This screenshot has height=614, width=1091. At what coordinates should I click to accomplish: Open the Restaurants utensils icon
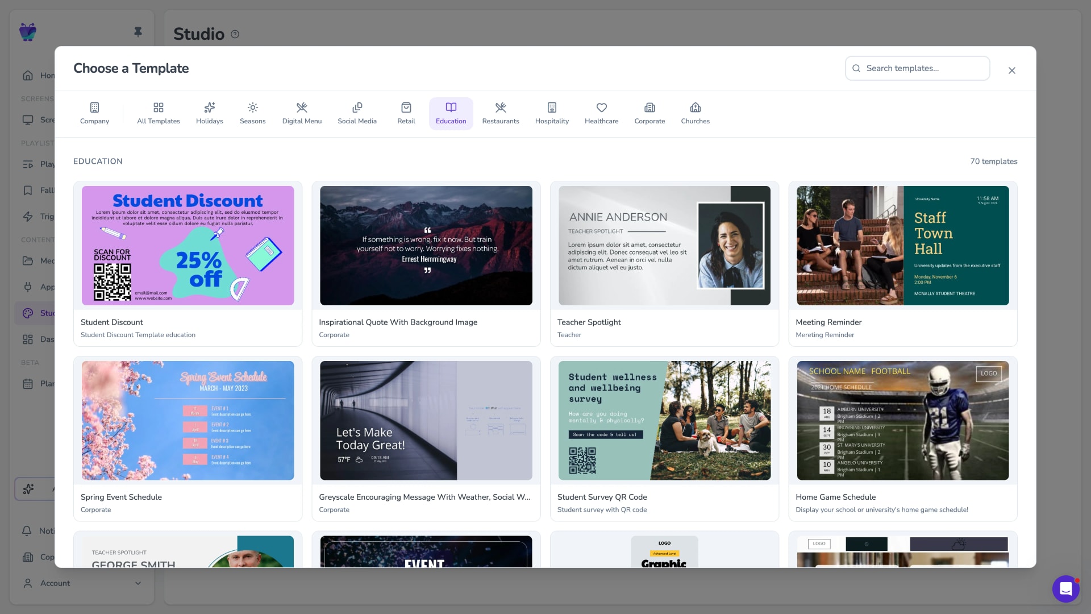click(501, 107)
